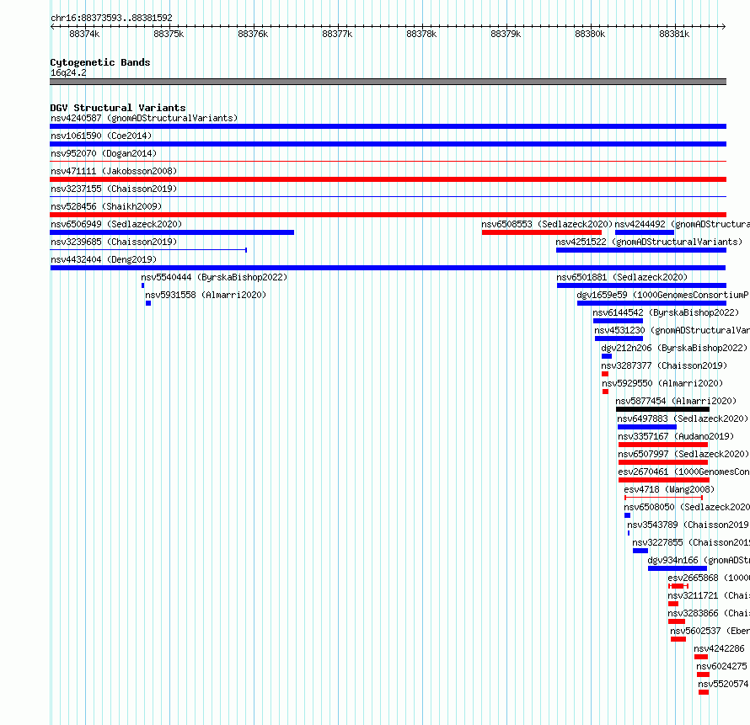Click nsv3287377 (Chaisson2019) label

point(664,365)
